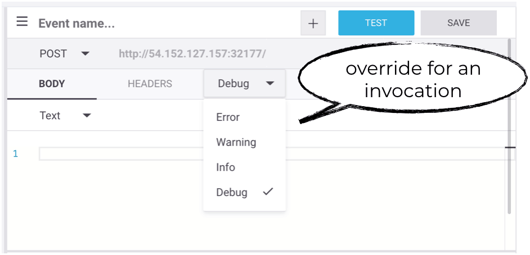Image resolution: width=530 pixels, height=255 pixels.
Task: Click the URL address field
Action: click(x=192, y=54)
